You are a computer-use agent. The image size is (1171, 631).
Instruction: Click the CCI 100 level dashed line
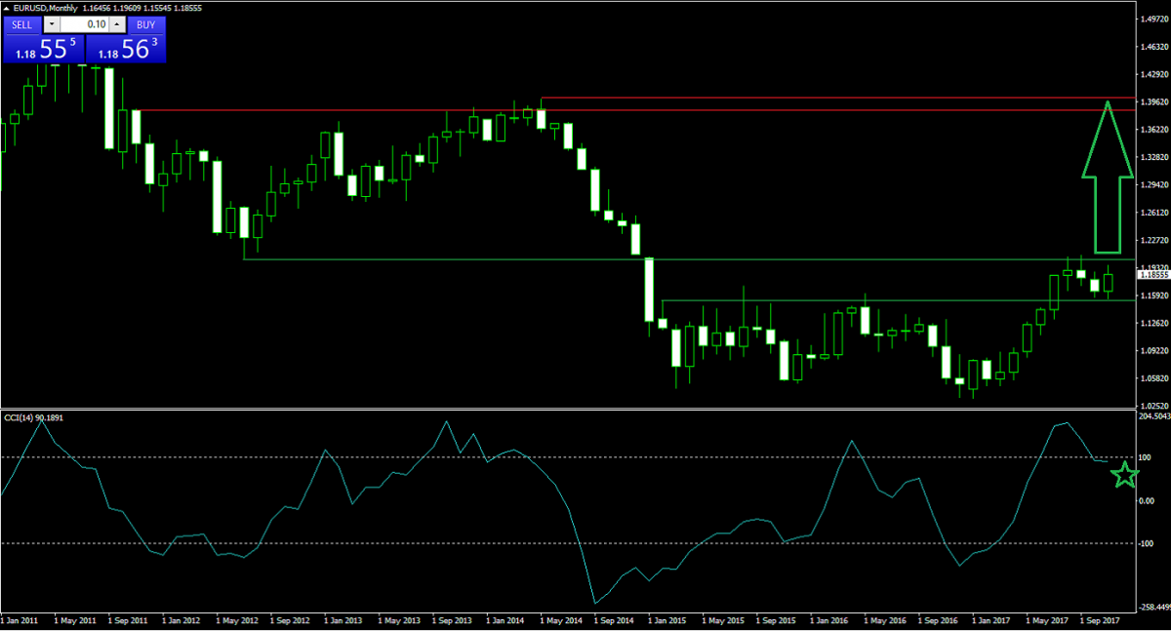point(585,457)
